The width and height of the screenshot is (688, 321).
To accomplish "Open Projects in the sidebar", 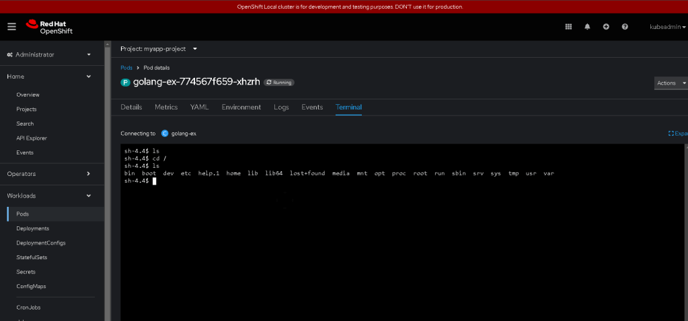I will tap(26, 109).
